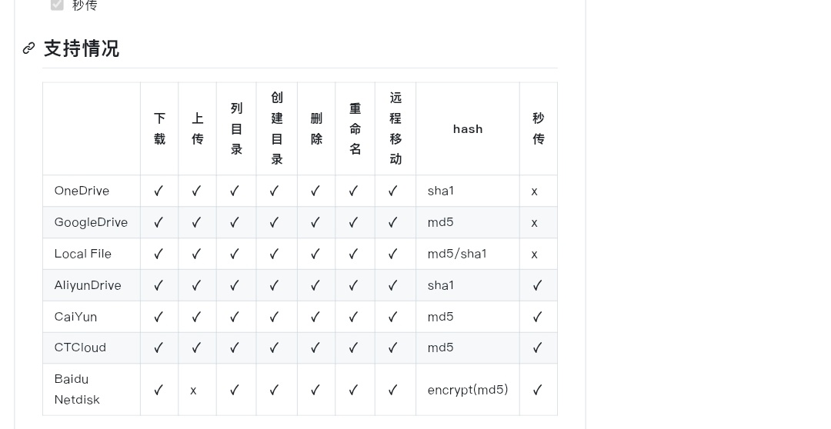Select the AliyunDrive row label

(88, 285)
